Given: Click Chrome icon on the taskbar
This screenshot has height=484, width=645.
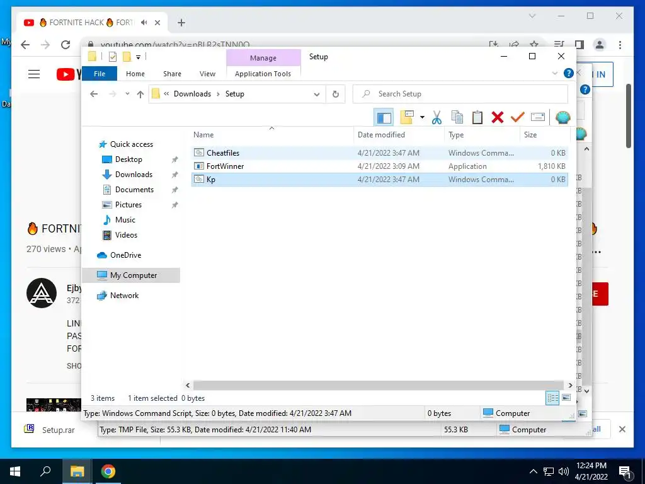Looking at the screenshot, I should click(108, 471).
